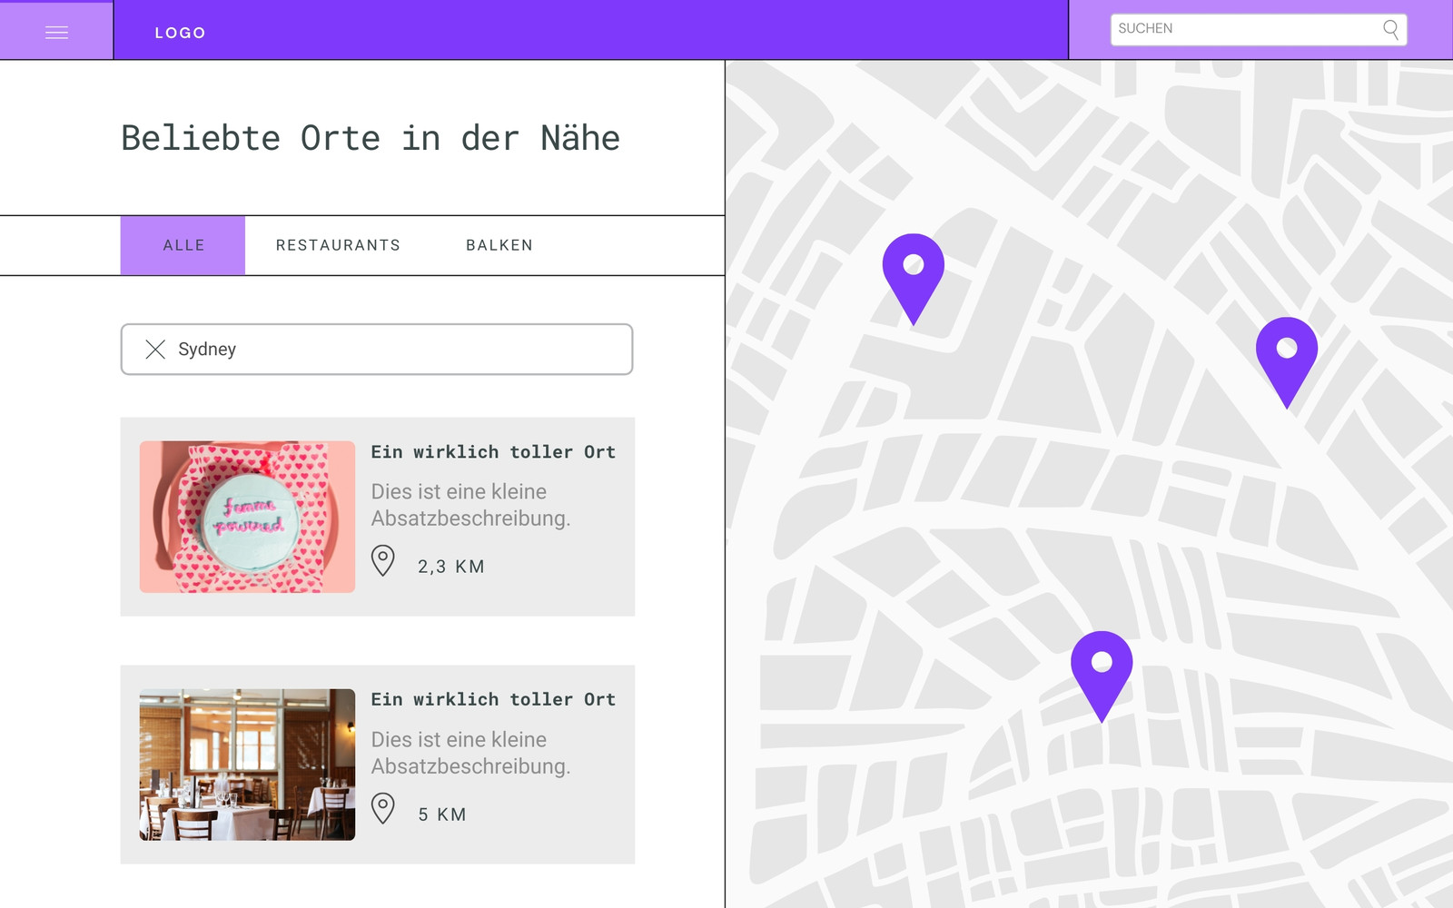Click the location pin next to 5 KM

[x=384, y=807]
